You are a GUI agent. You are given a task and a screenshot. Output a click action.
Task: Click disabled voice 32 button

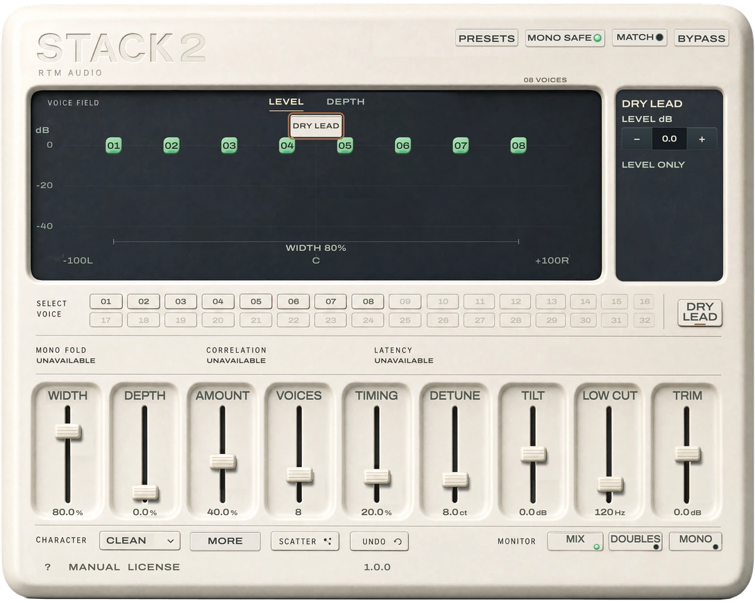click(645, 320)
